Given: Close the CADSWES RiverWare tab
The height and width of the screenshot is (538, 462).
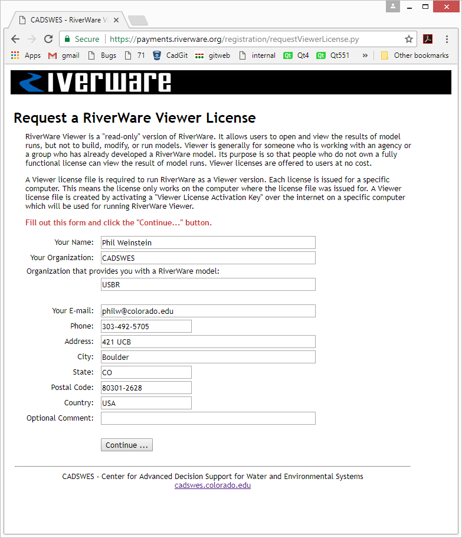Looking at the screenshot, I should pos(116,20).
